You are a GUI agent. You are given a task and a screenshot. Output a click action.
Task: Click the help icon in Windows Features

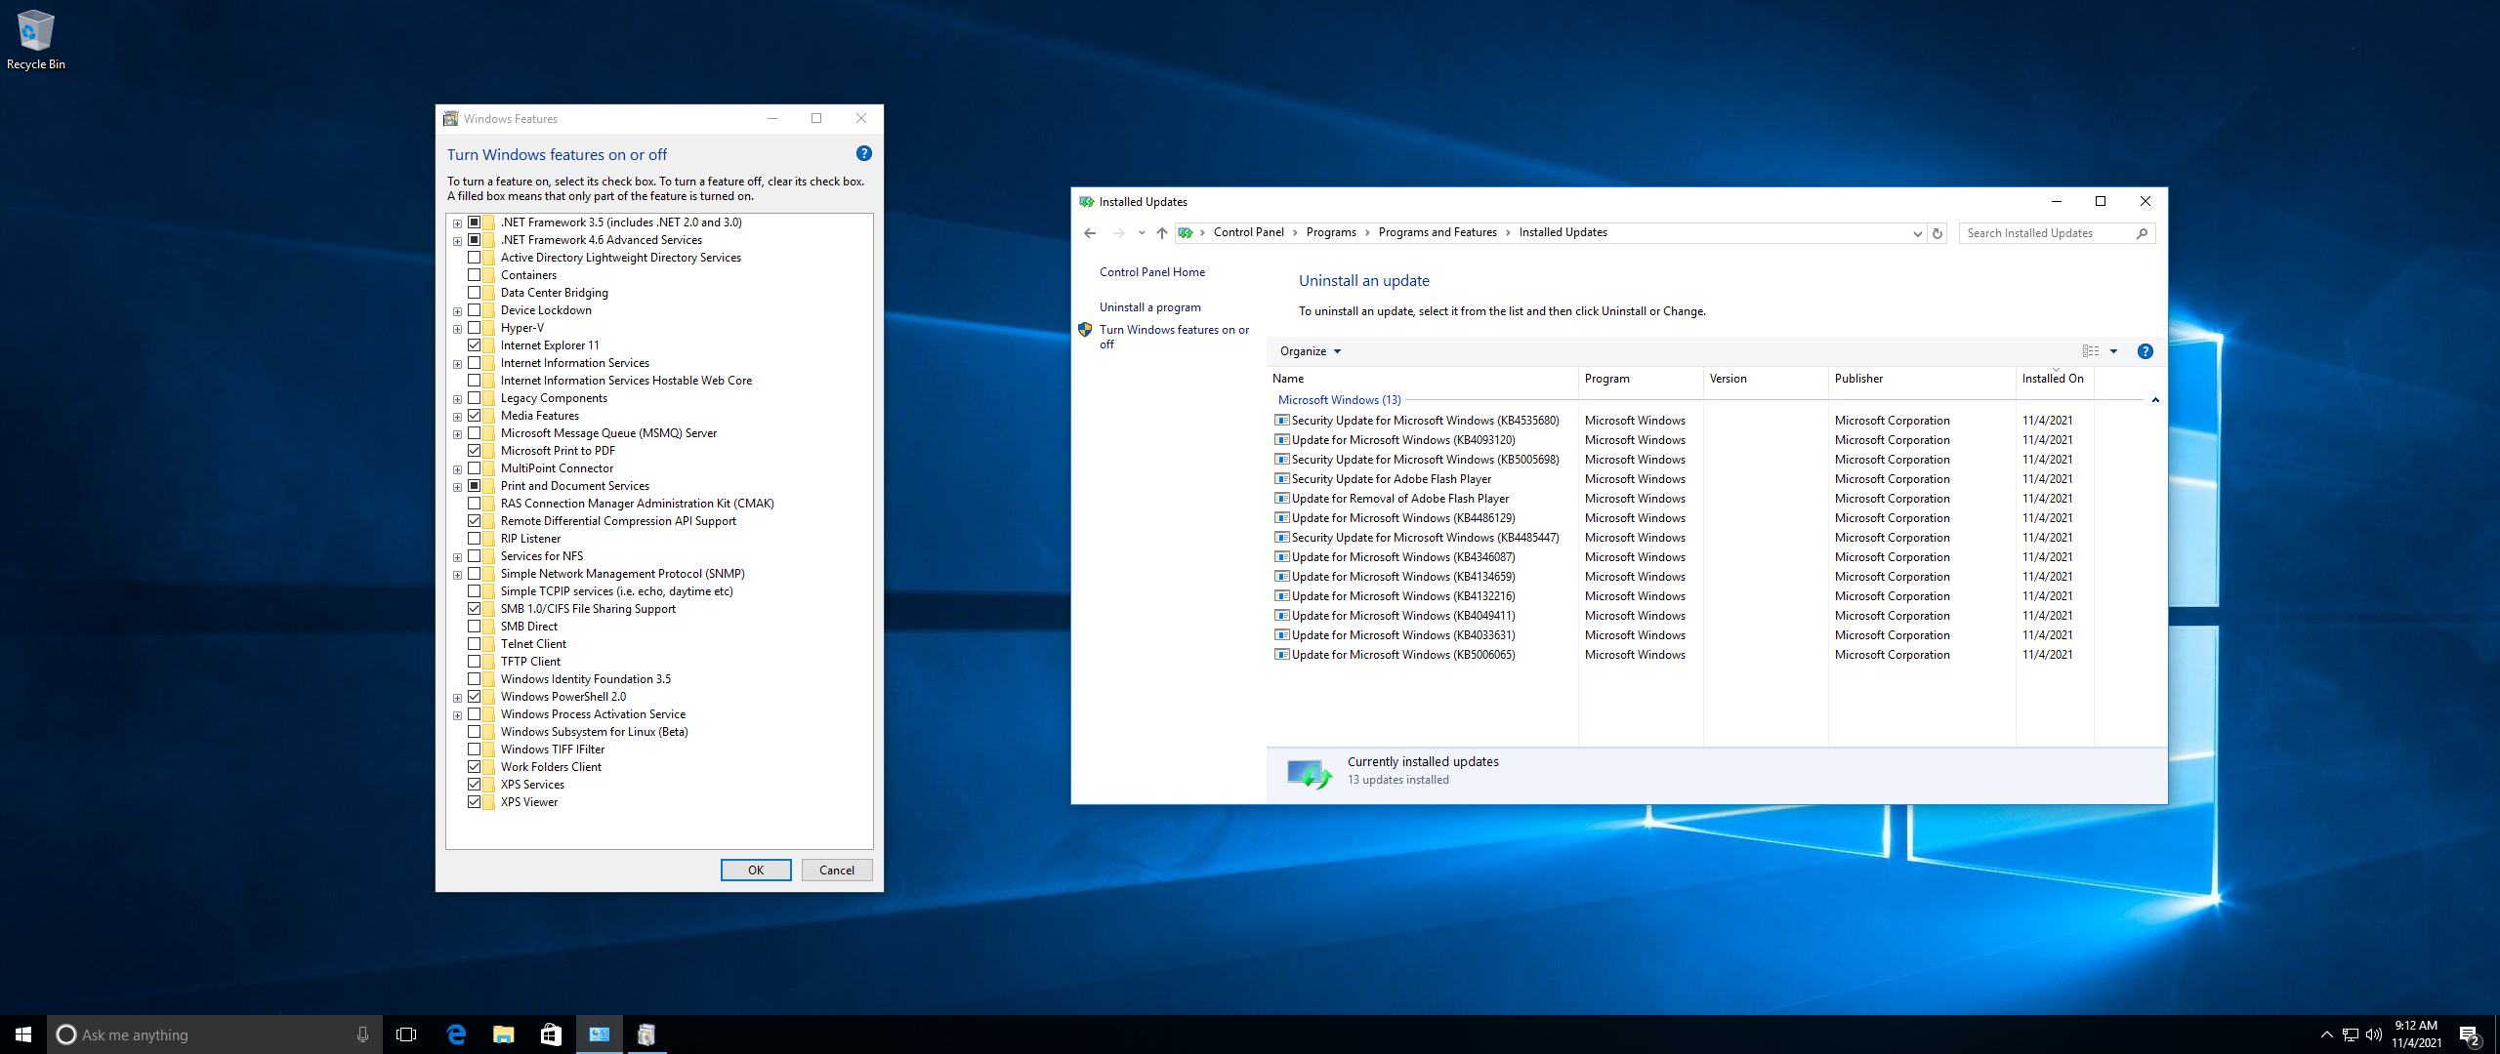863,153
